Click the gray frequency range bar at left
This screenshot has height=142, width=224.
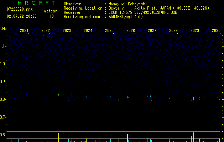coord(7,99)
